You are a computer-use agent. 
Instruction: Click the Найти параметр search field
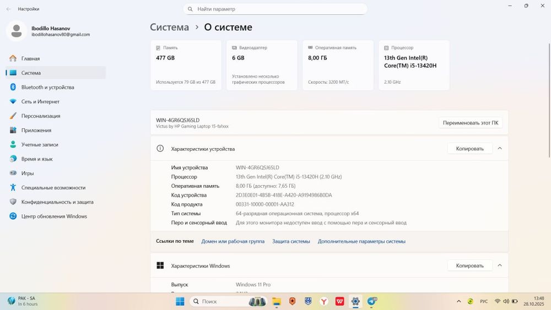pyautogui.click(x=275, y=9)
